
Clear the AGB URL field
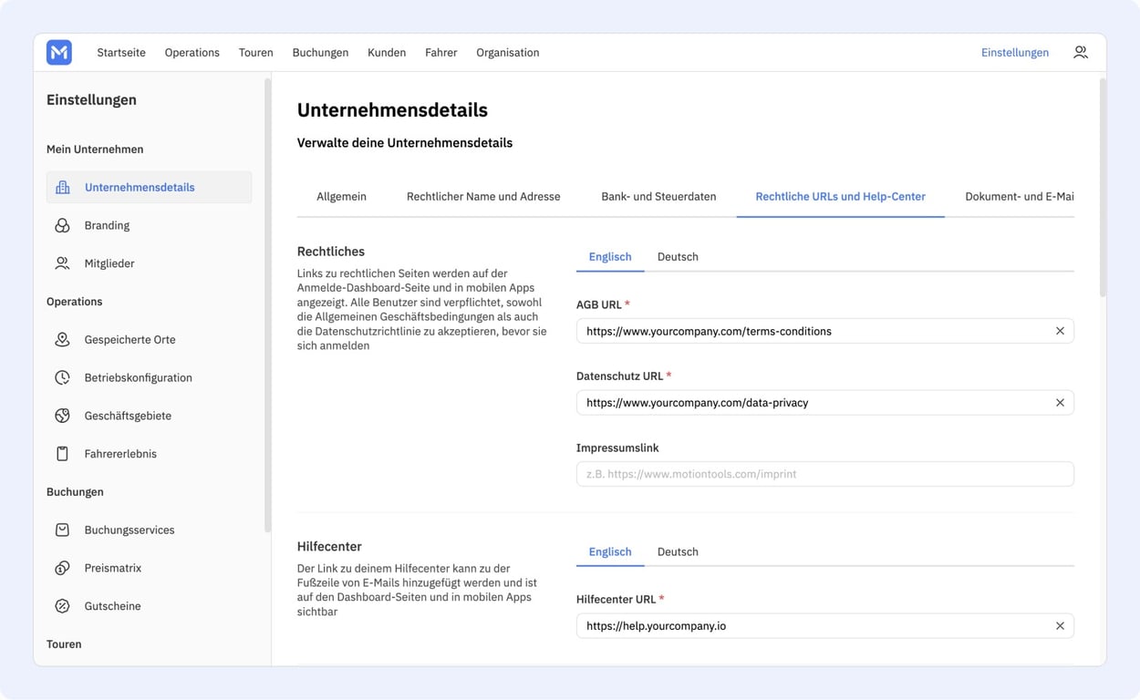1060,331
